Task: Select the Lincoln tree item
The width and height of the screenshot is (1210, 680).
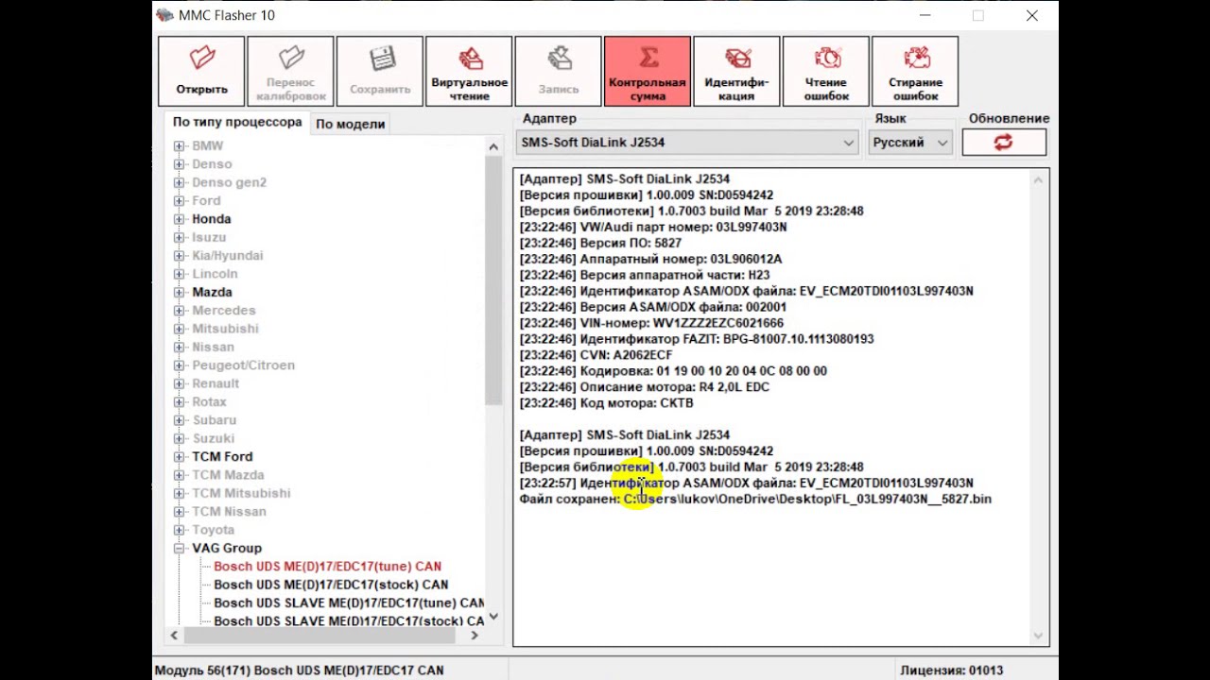Action: pyautogui.click(x=215, y=274)
